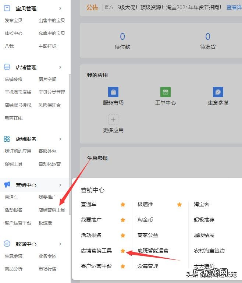Open 自动化运营 in sidebar
Image resolution: width=242 pixels, height=283 pixels.
[50, 164]
